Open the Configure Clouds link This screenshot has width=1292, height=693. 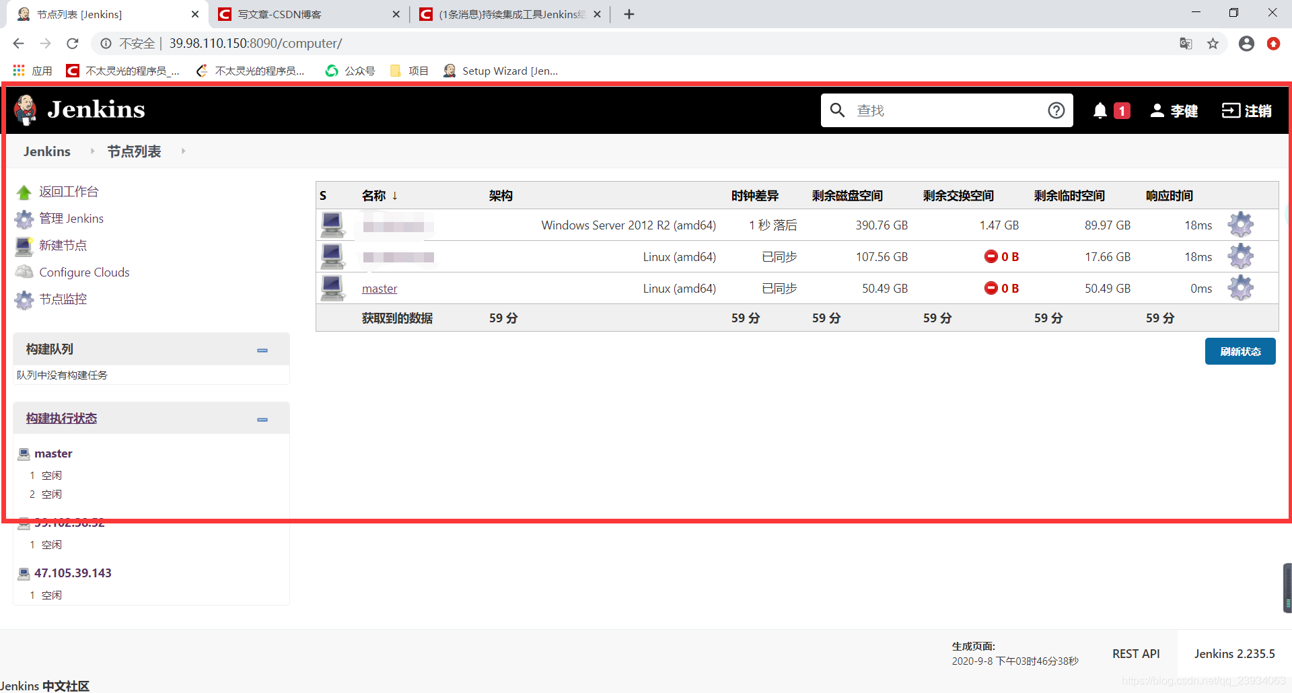click(x=84, y=272)
